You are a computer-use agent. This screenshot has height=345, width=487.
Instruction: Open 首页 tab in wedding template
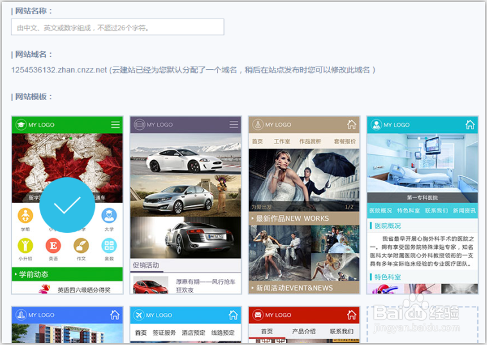pyautogui.click(x=257, y=141)
